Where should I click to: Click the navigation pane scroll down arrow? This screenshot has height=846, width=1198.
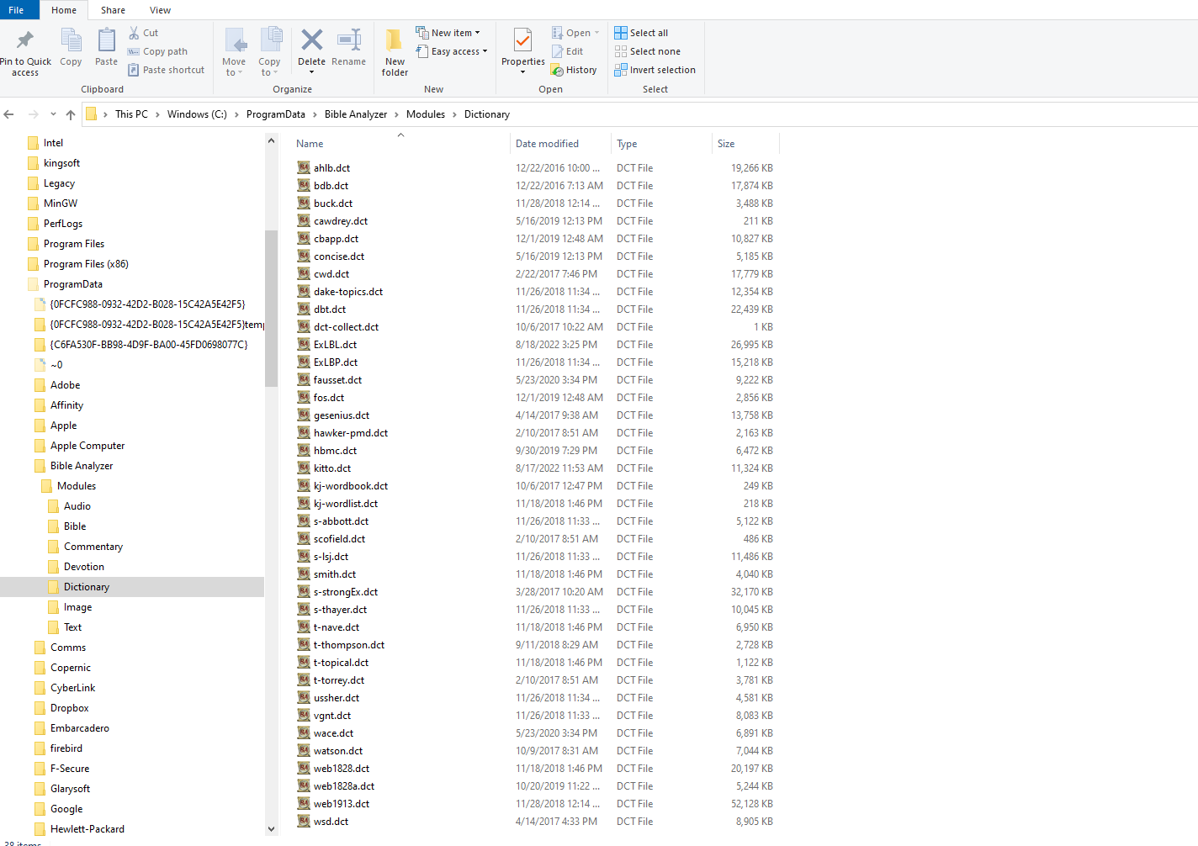271,828
